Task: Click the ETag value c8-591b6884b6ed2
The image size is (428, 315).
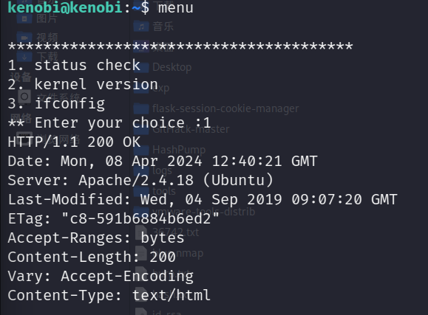Action: click(140, 219)
